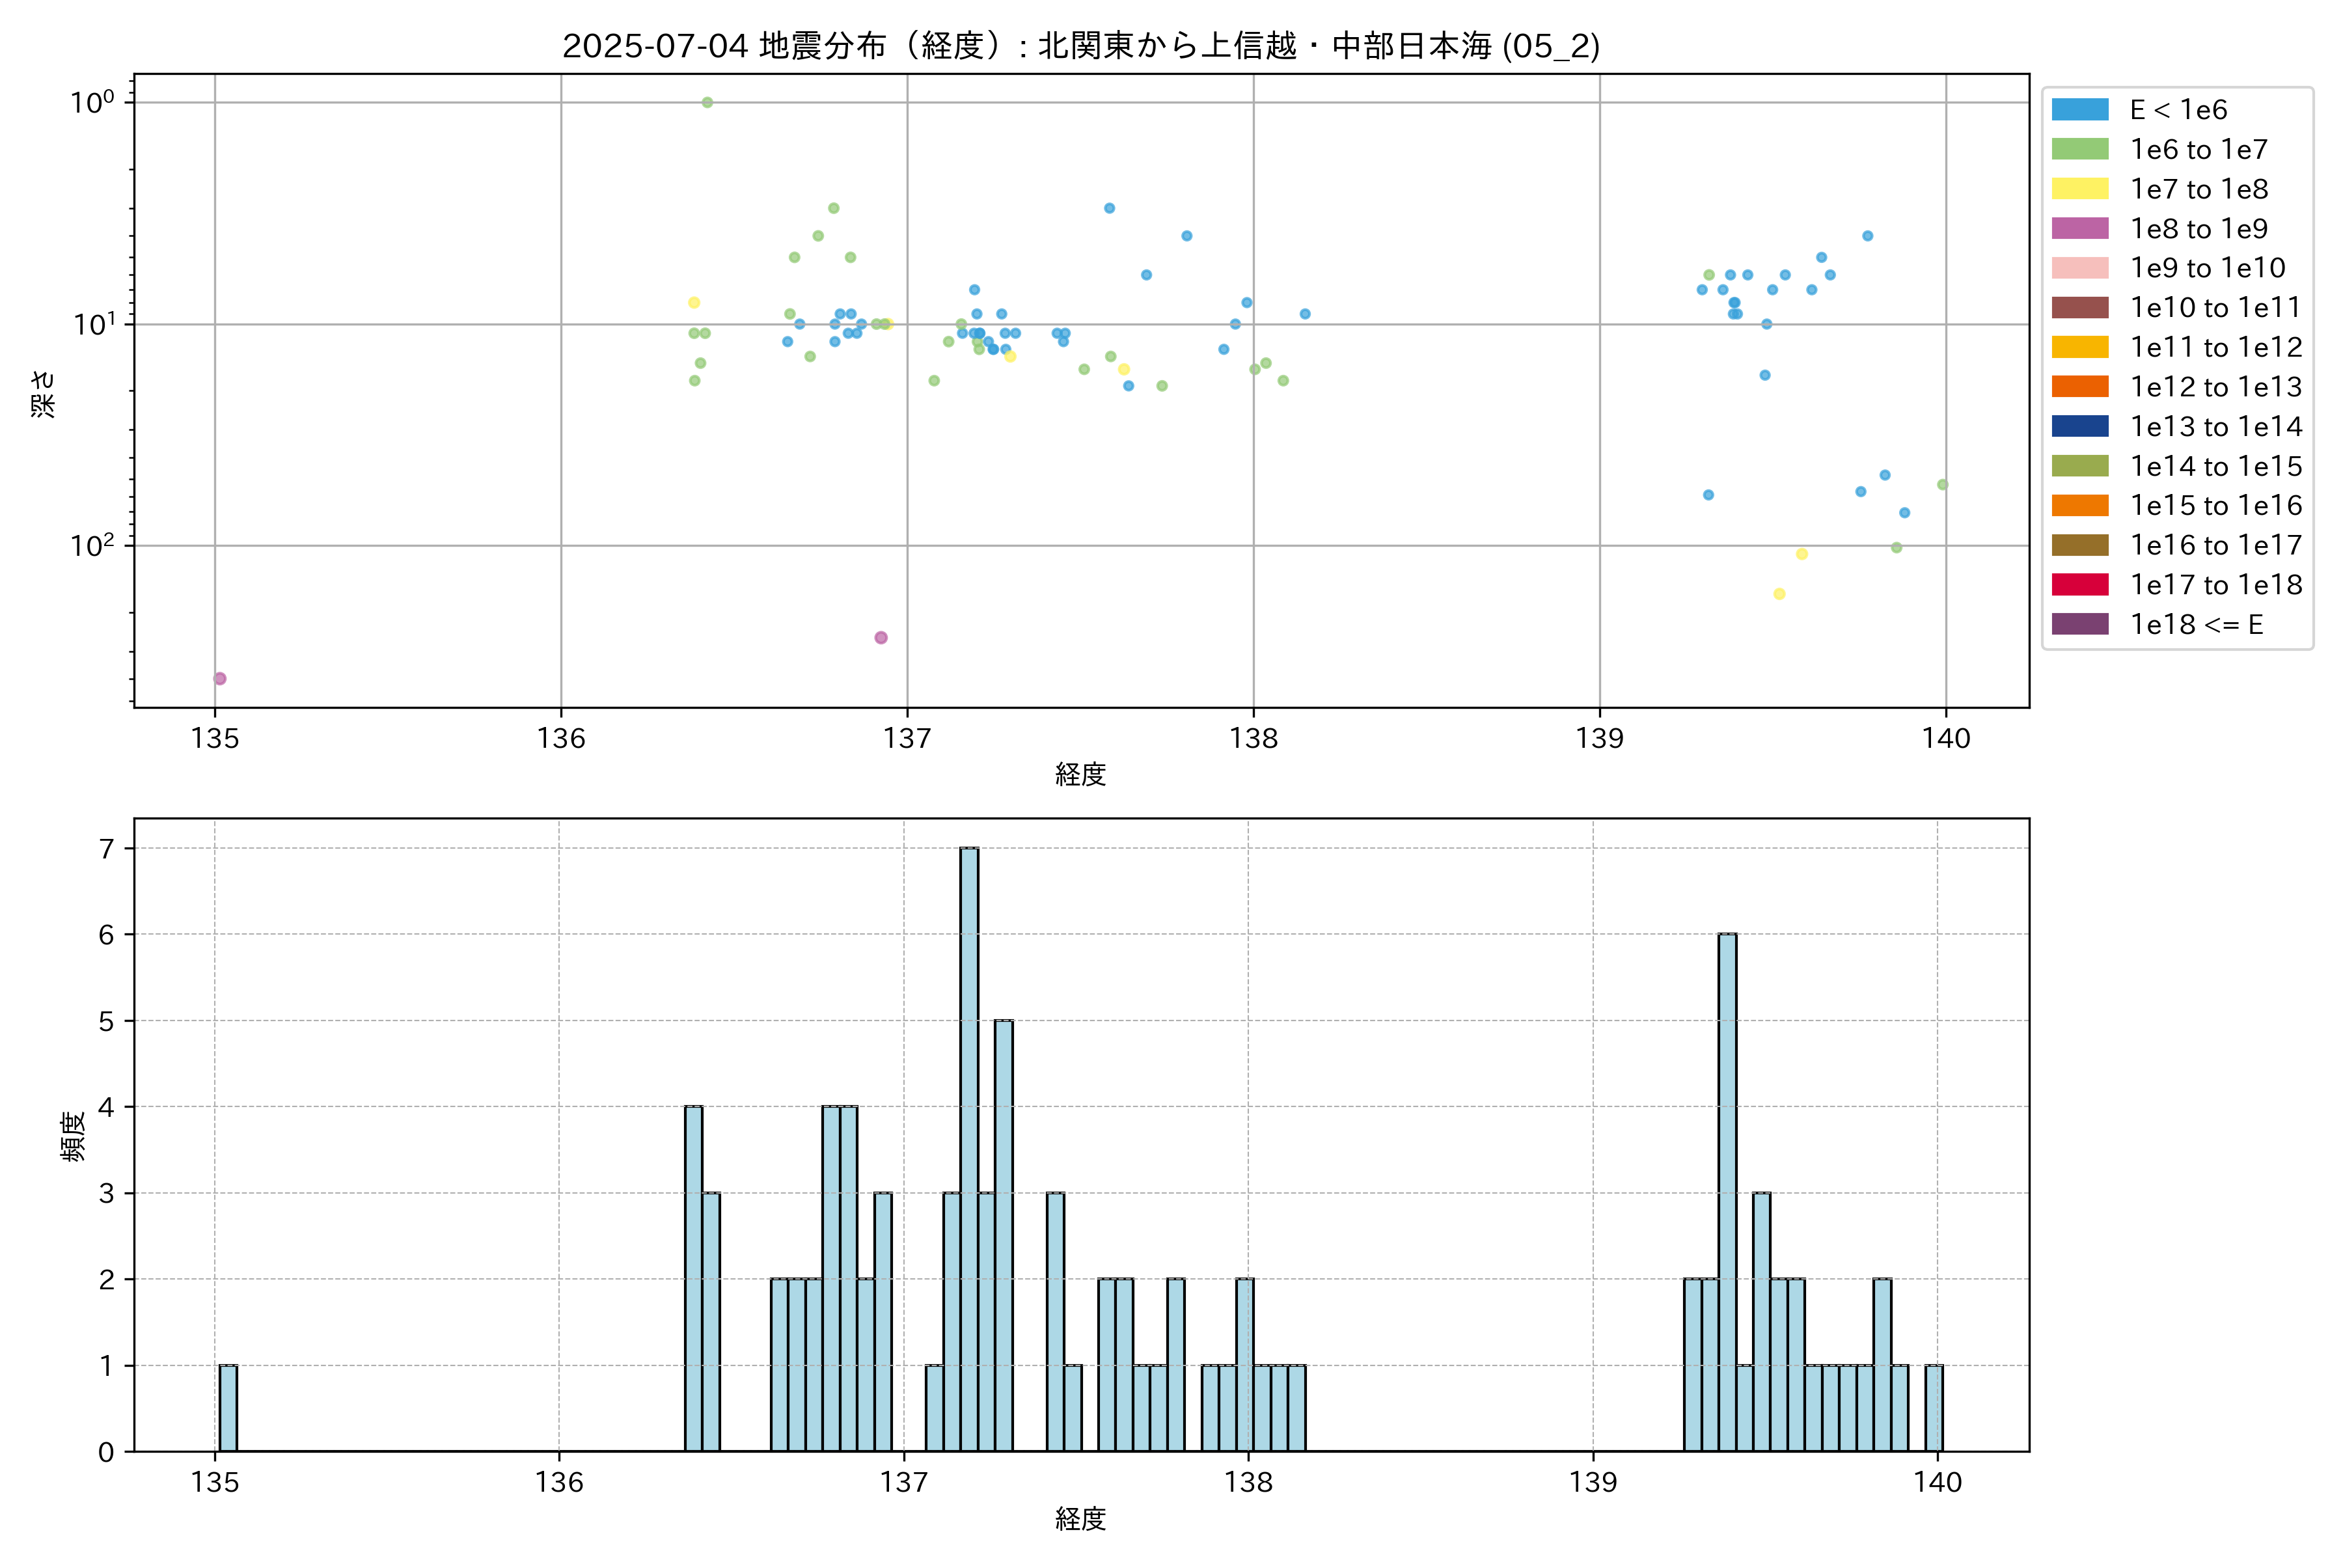Click the 1e15 to 1e16 legend label

coord(2215,506)
